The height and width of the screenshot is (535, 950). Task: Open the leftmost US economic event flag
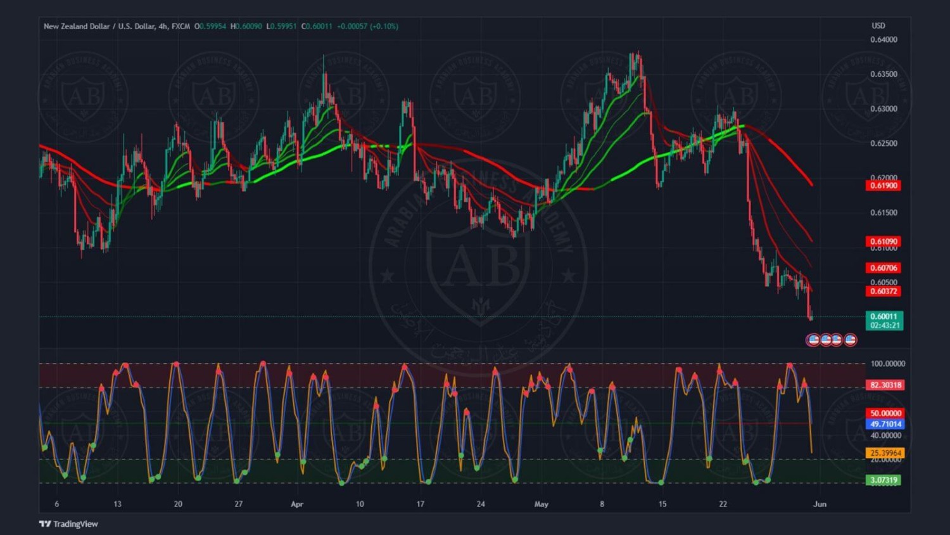click(x=813, y=340)
